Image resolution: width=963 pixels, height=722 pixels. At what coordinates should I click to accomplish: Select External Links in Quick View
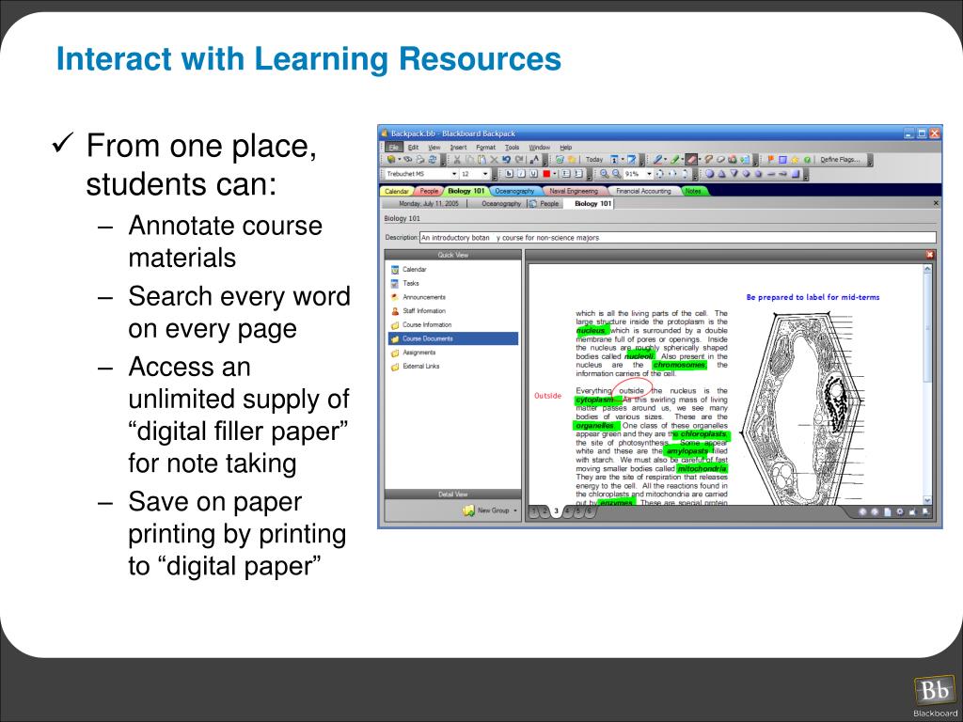click(420, 366)
